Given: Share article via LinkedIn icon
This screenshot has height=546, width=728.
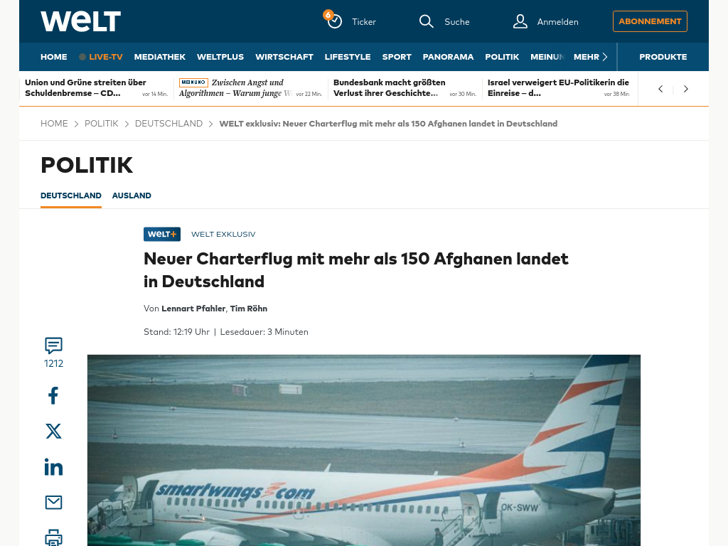Looking at the screenshot, I should pos(53,466).
